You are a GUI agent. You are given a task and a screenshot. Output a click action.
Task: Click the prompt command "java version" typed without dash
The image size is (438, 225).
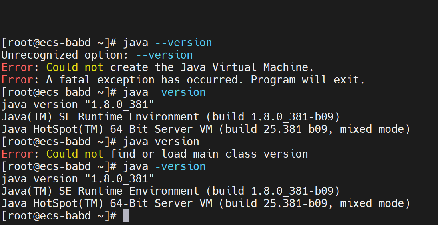click(161, 142)
